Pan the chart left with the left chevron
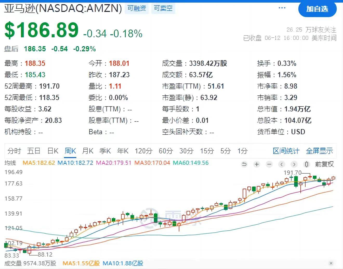The height and width of the screenshot is (269, 343). pyautogui.click(x=281, y=164)
